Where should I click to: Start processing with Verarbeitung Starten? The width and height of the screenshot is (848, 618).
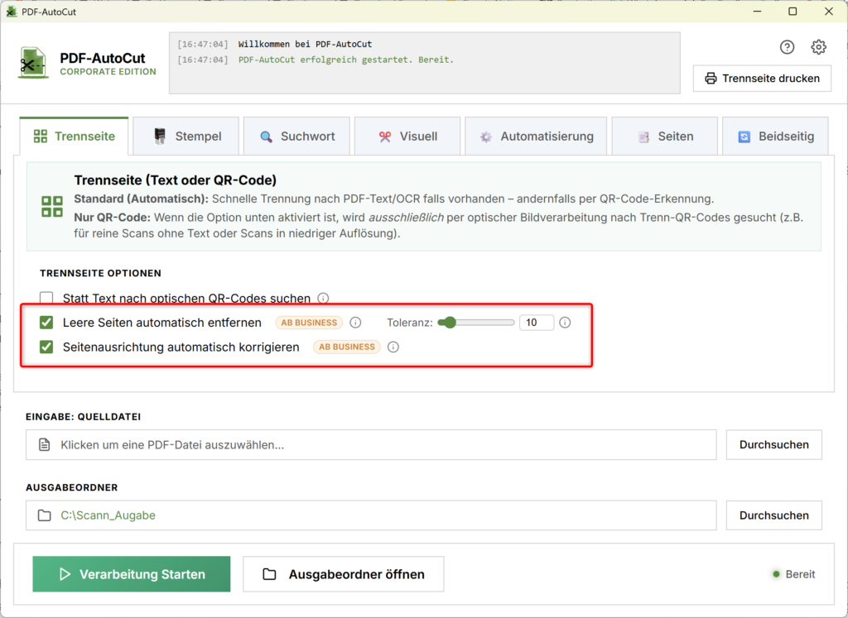(x=132, y=574)
